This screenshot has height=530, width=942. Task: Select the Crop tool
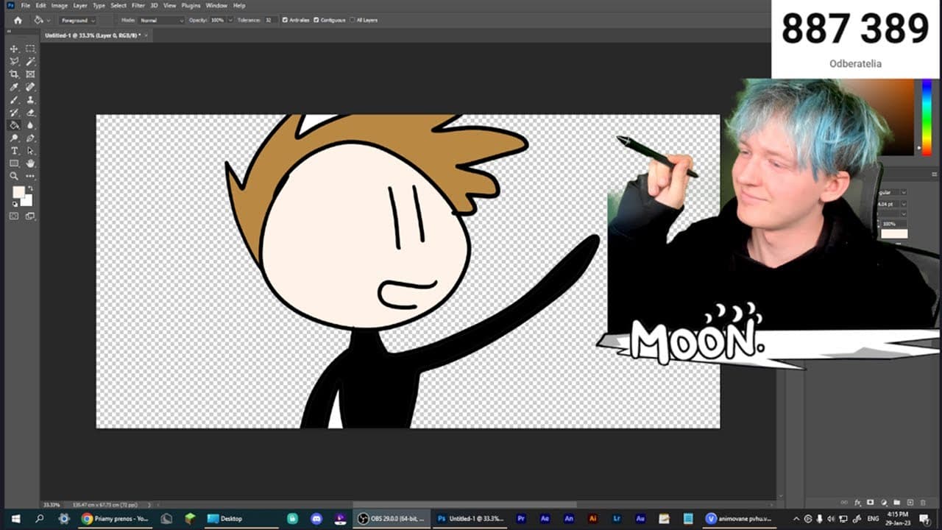[x=14, y=74]
